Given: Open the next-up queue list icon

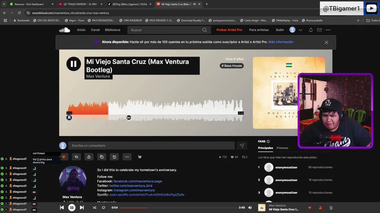Looking at the screenshot, I should tap(331, 208).
